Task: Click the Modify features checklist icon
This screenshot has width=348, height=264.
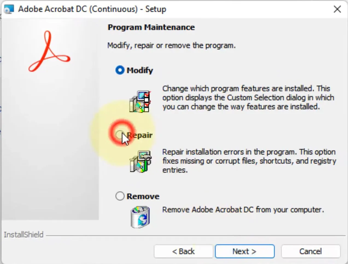Action: tap(140, 101)
